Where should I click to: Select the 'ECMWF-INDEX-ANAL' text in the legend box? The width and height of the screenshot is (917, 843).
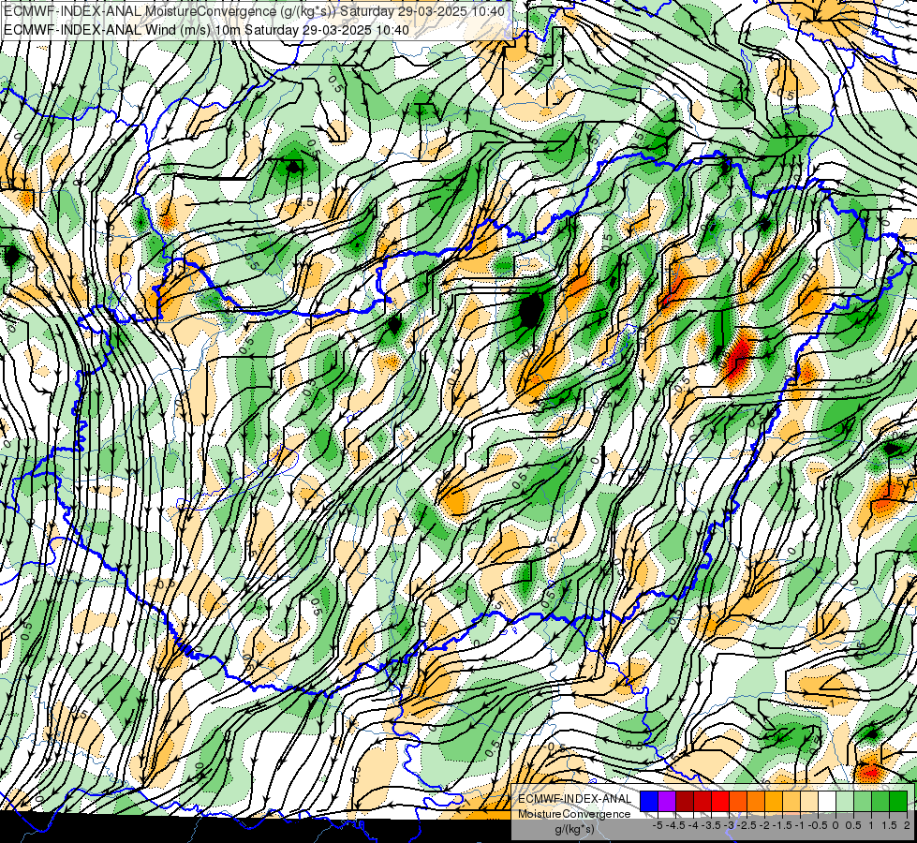(575, 799)
